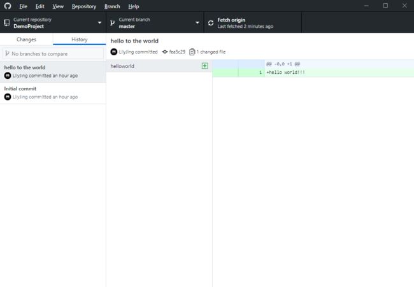Select the helloworld file in list
Image resolution: width=414 pixels, height=287 pixels.
(x=159, y=66)
